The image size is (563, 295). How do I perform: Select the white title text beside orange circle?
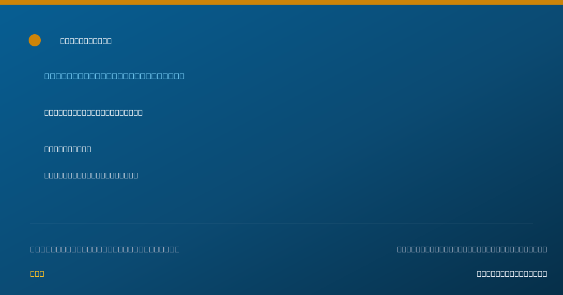(x=86, y=41)
